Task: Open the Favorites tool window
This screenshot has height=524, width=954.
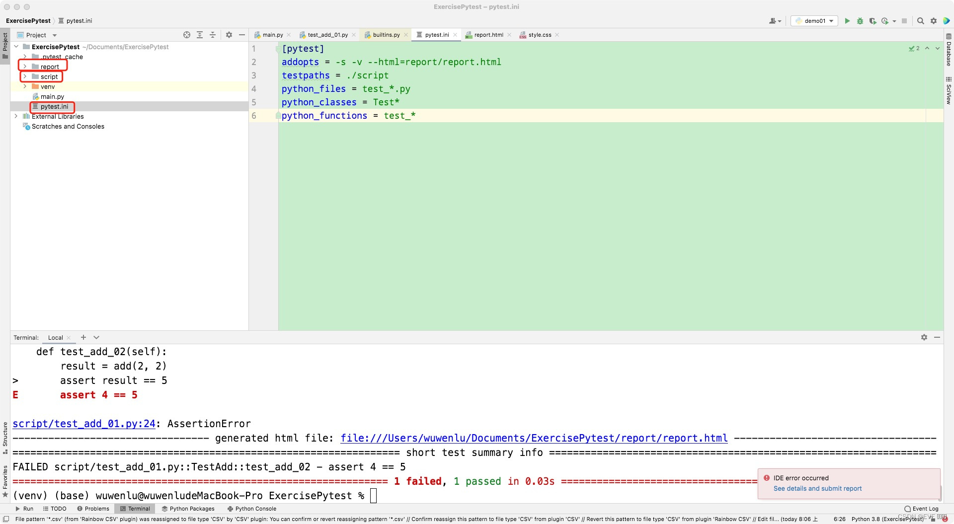Action: pos(5,481)
